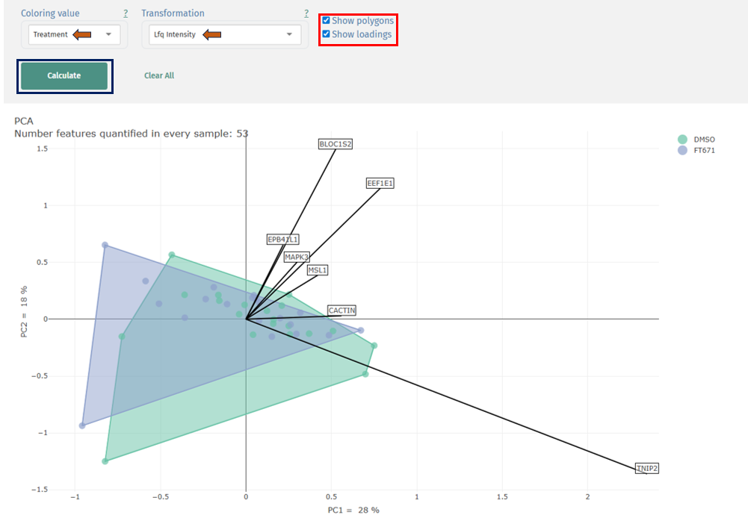Viewport: 748px width, 530px height.
Task: Select the TNIP2 loading label
Action: [x=647, y=468]
